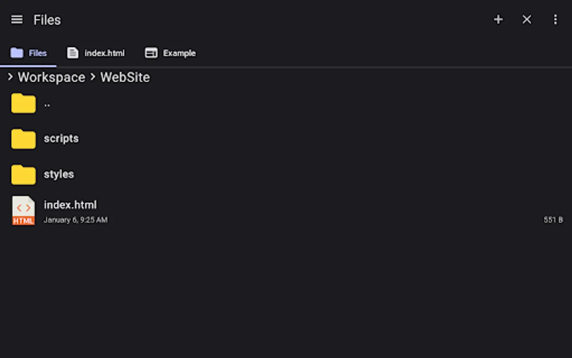This screenshot has height=358, width=572.
Task: Click the parent directory folder icon
Action: tap(23, 103)
